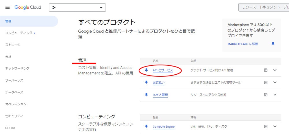Toggle the pin icon beside MARKETPLACE に移動
Viewport: 289px width, 134px height.
pos(273,44)
